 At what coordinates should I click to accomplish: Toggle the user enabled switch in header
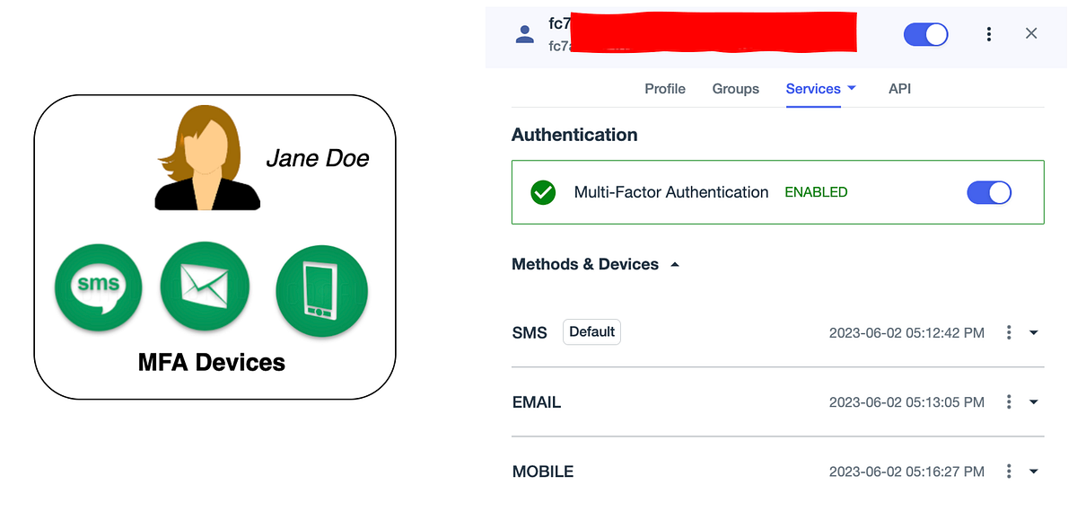(926, 34)
